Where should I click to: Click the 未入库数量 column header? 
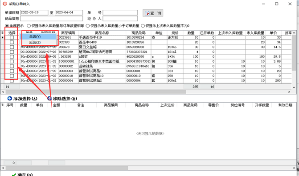click(255, 33)
